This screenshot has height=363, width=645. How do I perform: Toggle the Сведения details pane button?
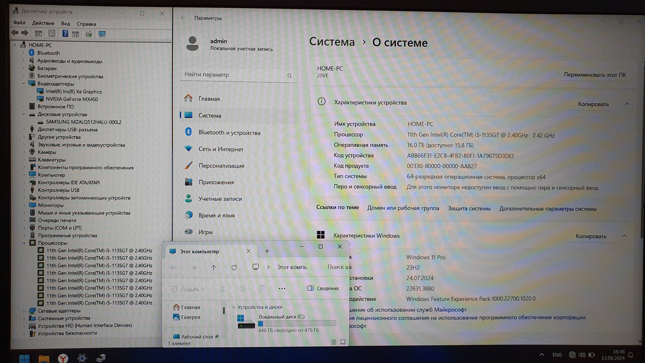pyautogui.click(x=323, y=288)
